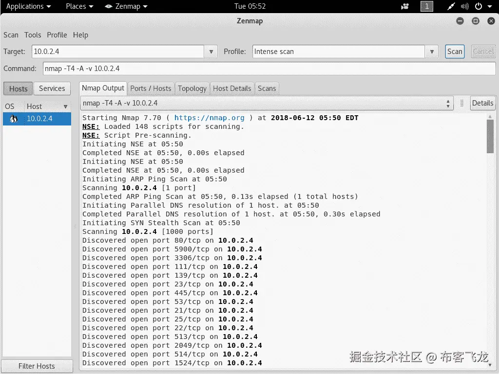Close the Zenmap window
The height and width of the screenshot is (374, 499).
click(x=491, y=21)
